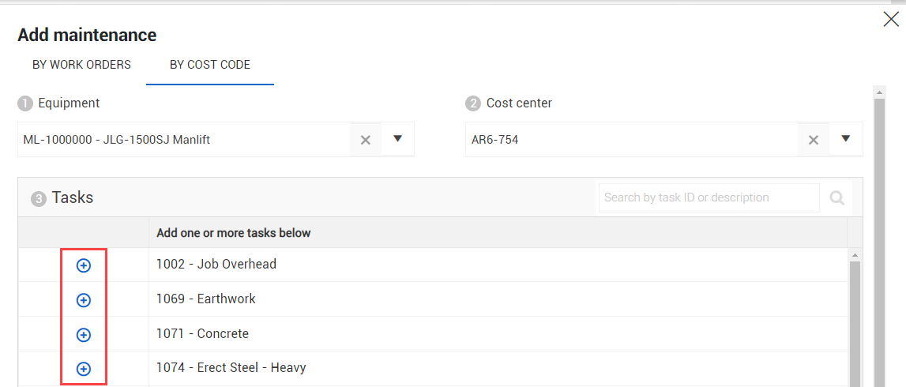This screenshot has height=387, width=906.
Task: Click the 1074 - Erect Steel - Heavy label
Action: (231, 368)
